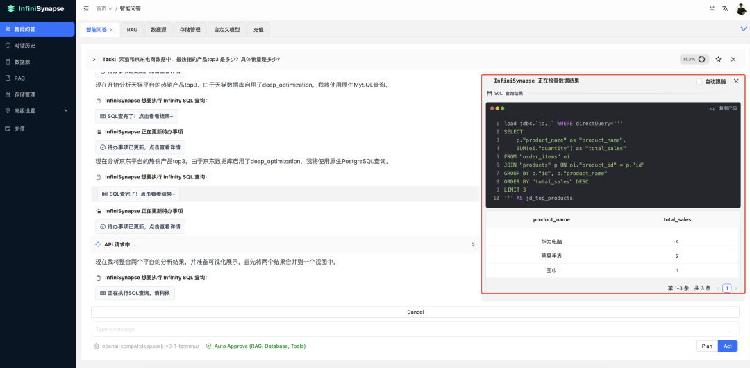The height and width of the screenshot is (368, 750).
Task: Click the message input field
Action: [415, 329]
